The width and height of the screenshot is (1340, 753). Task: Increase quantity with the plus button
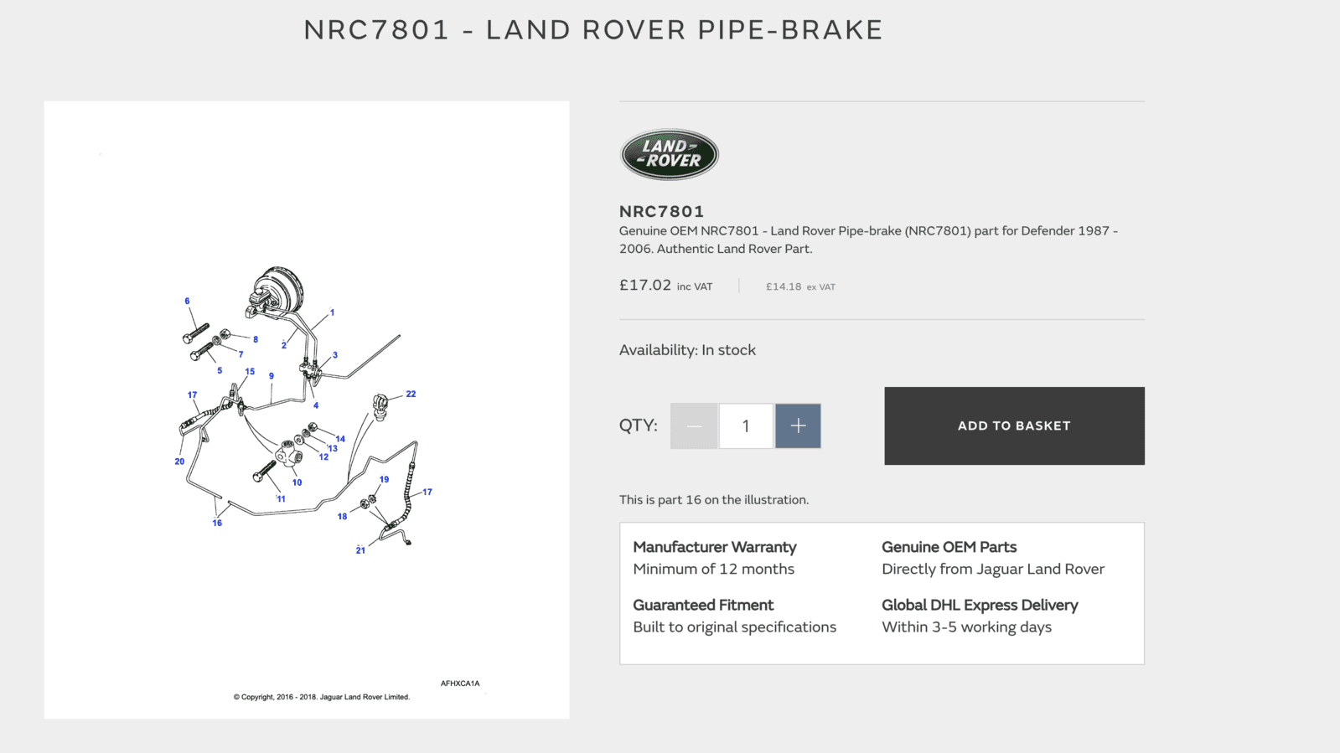click(798, 425)
